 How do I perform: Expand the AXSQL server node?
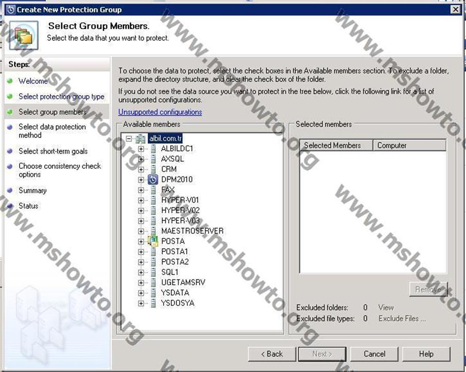click(x=141, y=159)
